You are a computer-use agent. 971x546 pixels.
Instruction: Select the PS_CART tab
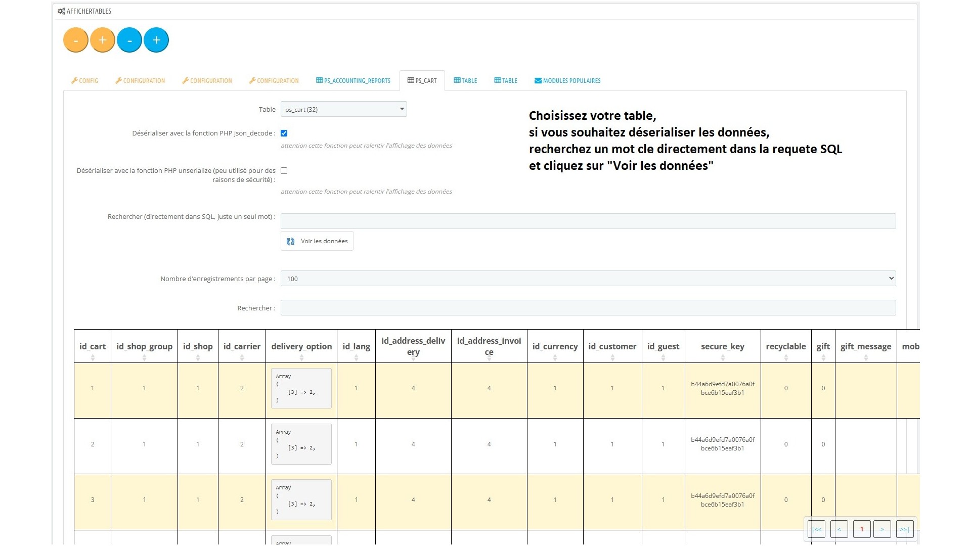point(422,80)
